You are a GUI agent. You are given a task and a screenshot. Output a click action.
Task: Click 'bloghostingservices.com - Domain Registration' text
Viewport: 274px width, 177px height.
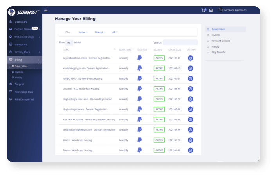click(87, 99)
